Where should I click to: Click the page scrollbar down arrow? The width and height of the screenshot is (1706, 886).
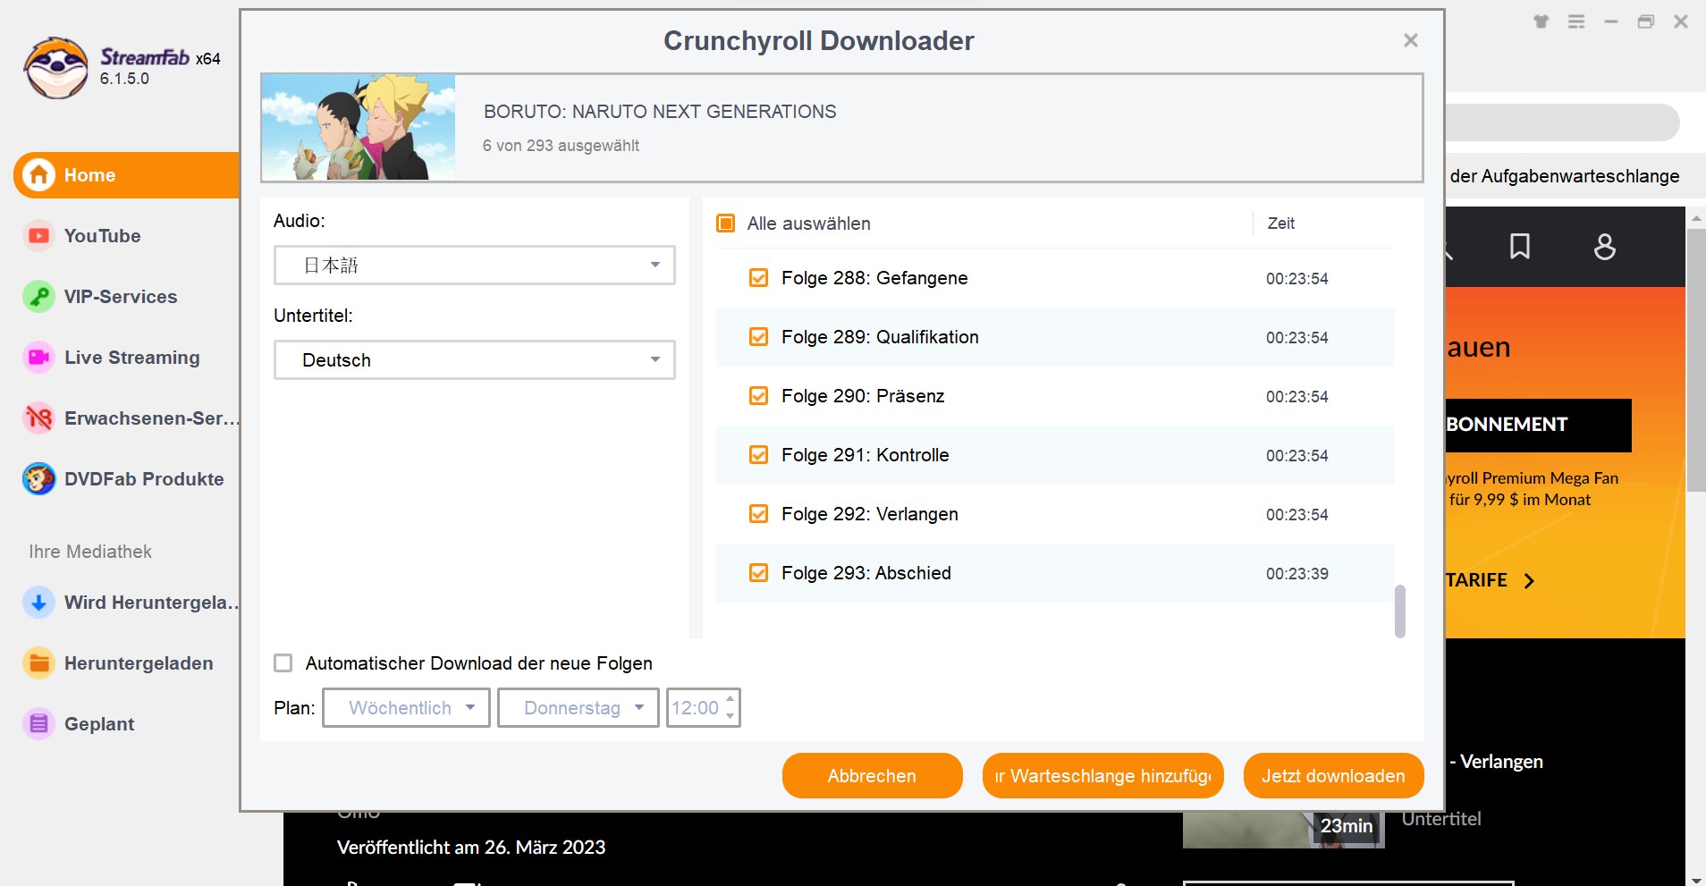pyautogui.click(x=1696, y=879)
